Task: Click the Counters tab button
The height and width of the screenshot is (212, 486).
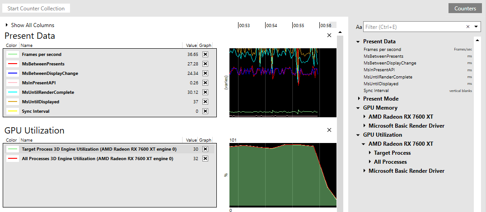Action: click(x=465, y=9)
